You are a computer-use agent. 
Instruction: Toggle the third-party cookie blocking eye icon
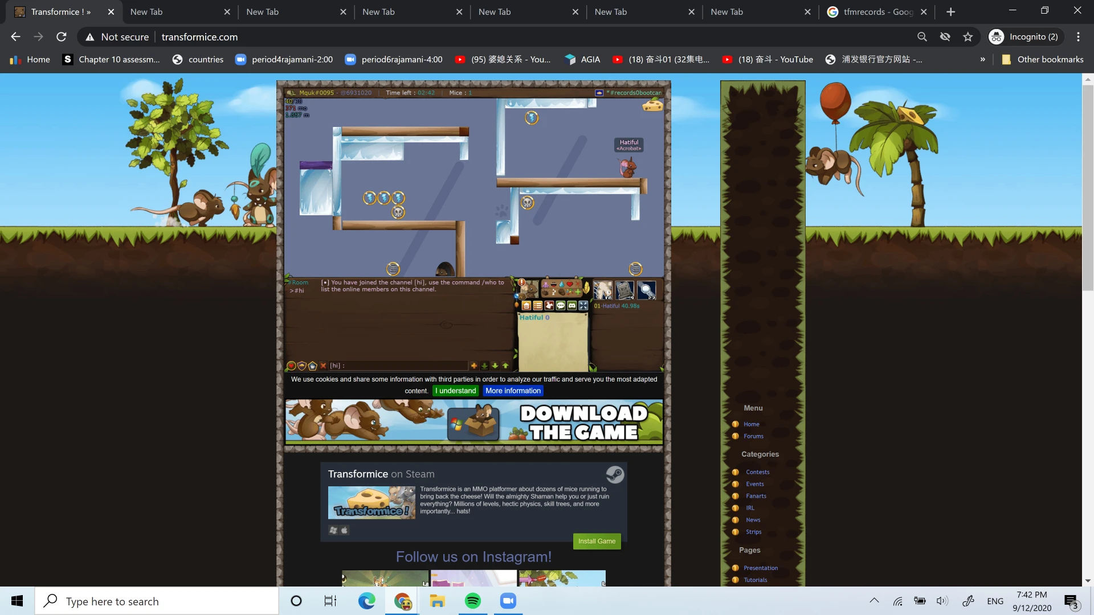945,37
